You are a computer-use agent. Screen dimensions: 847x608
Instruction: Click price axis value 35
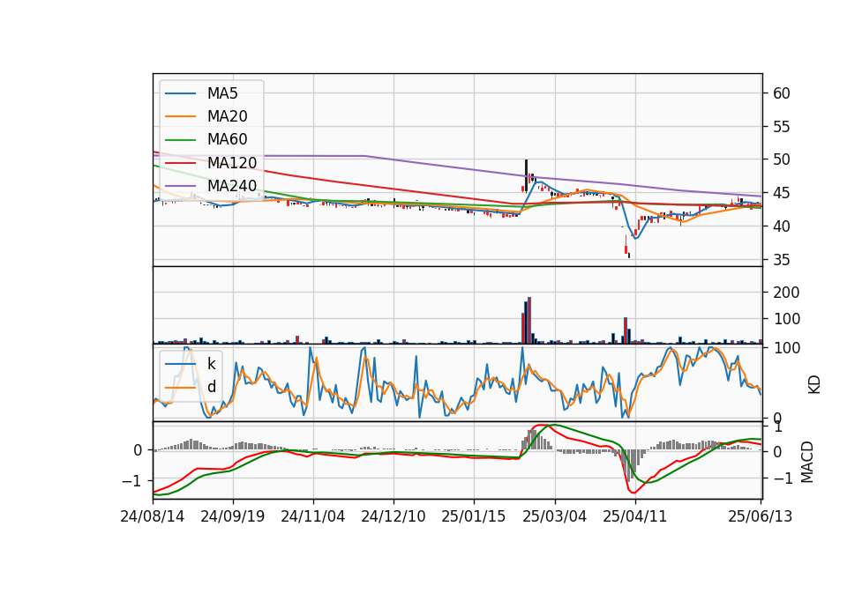tap(781, 260)
